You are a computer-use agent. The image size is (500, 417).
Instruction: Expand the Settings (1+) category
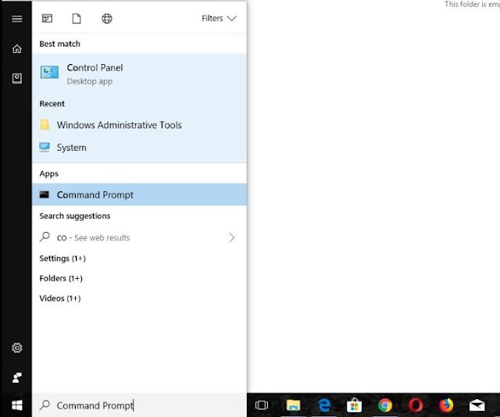62,258
